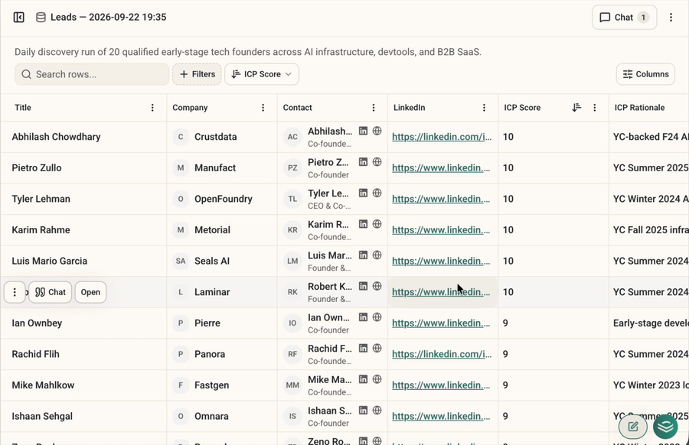The height and width of the screenshot is (445, 689).
Task: Open LinkedIn icon for Pietro Z. contact
Action: click(363, 162)
